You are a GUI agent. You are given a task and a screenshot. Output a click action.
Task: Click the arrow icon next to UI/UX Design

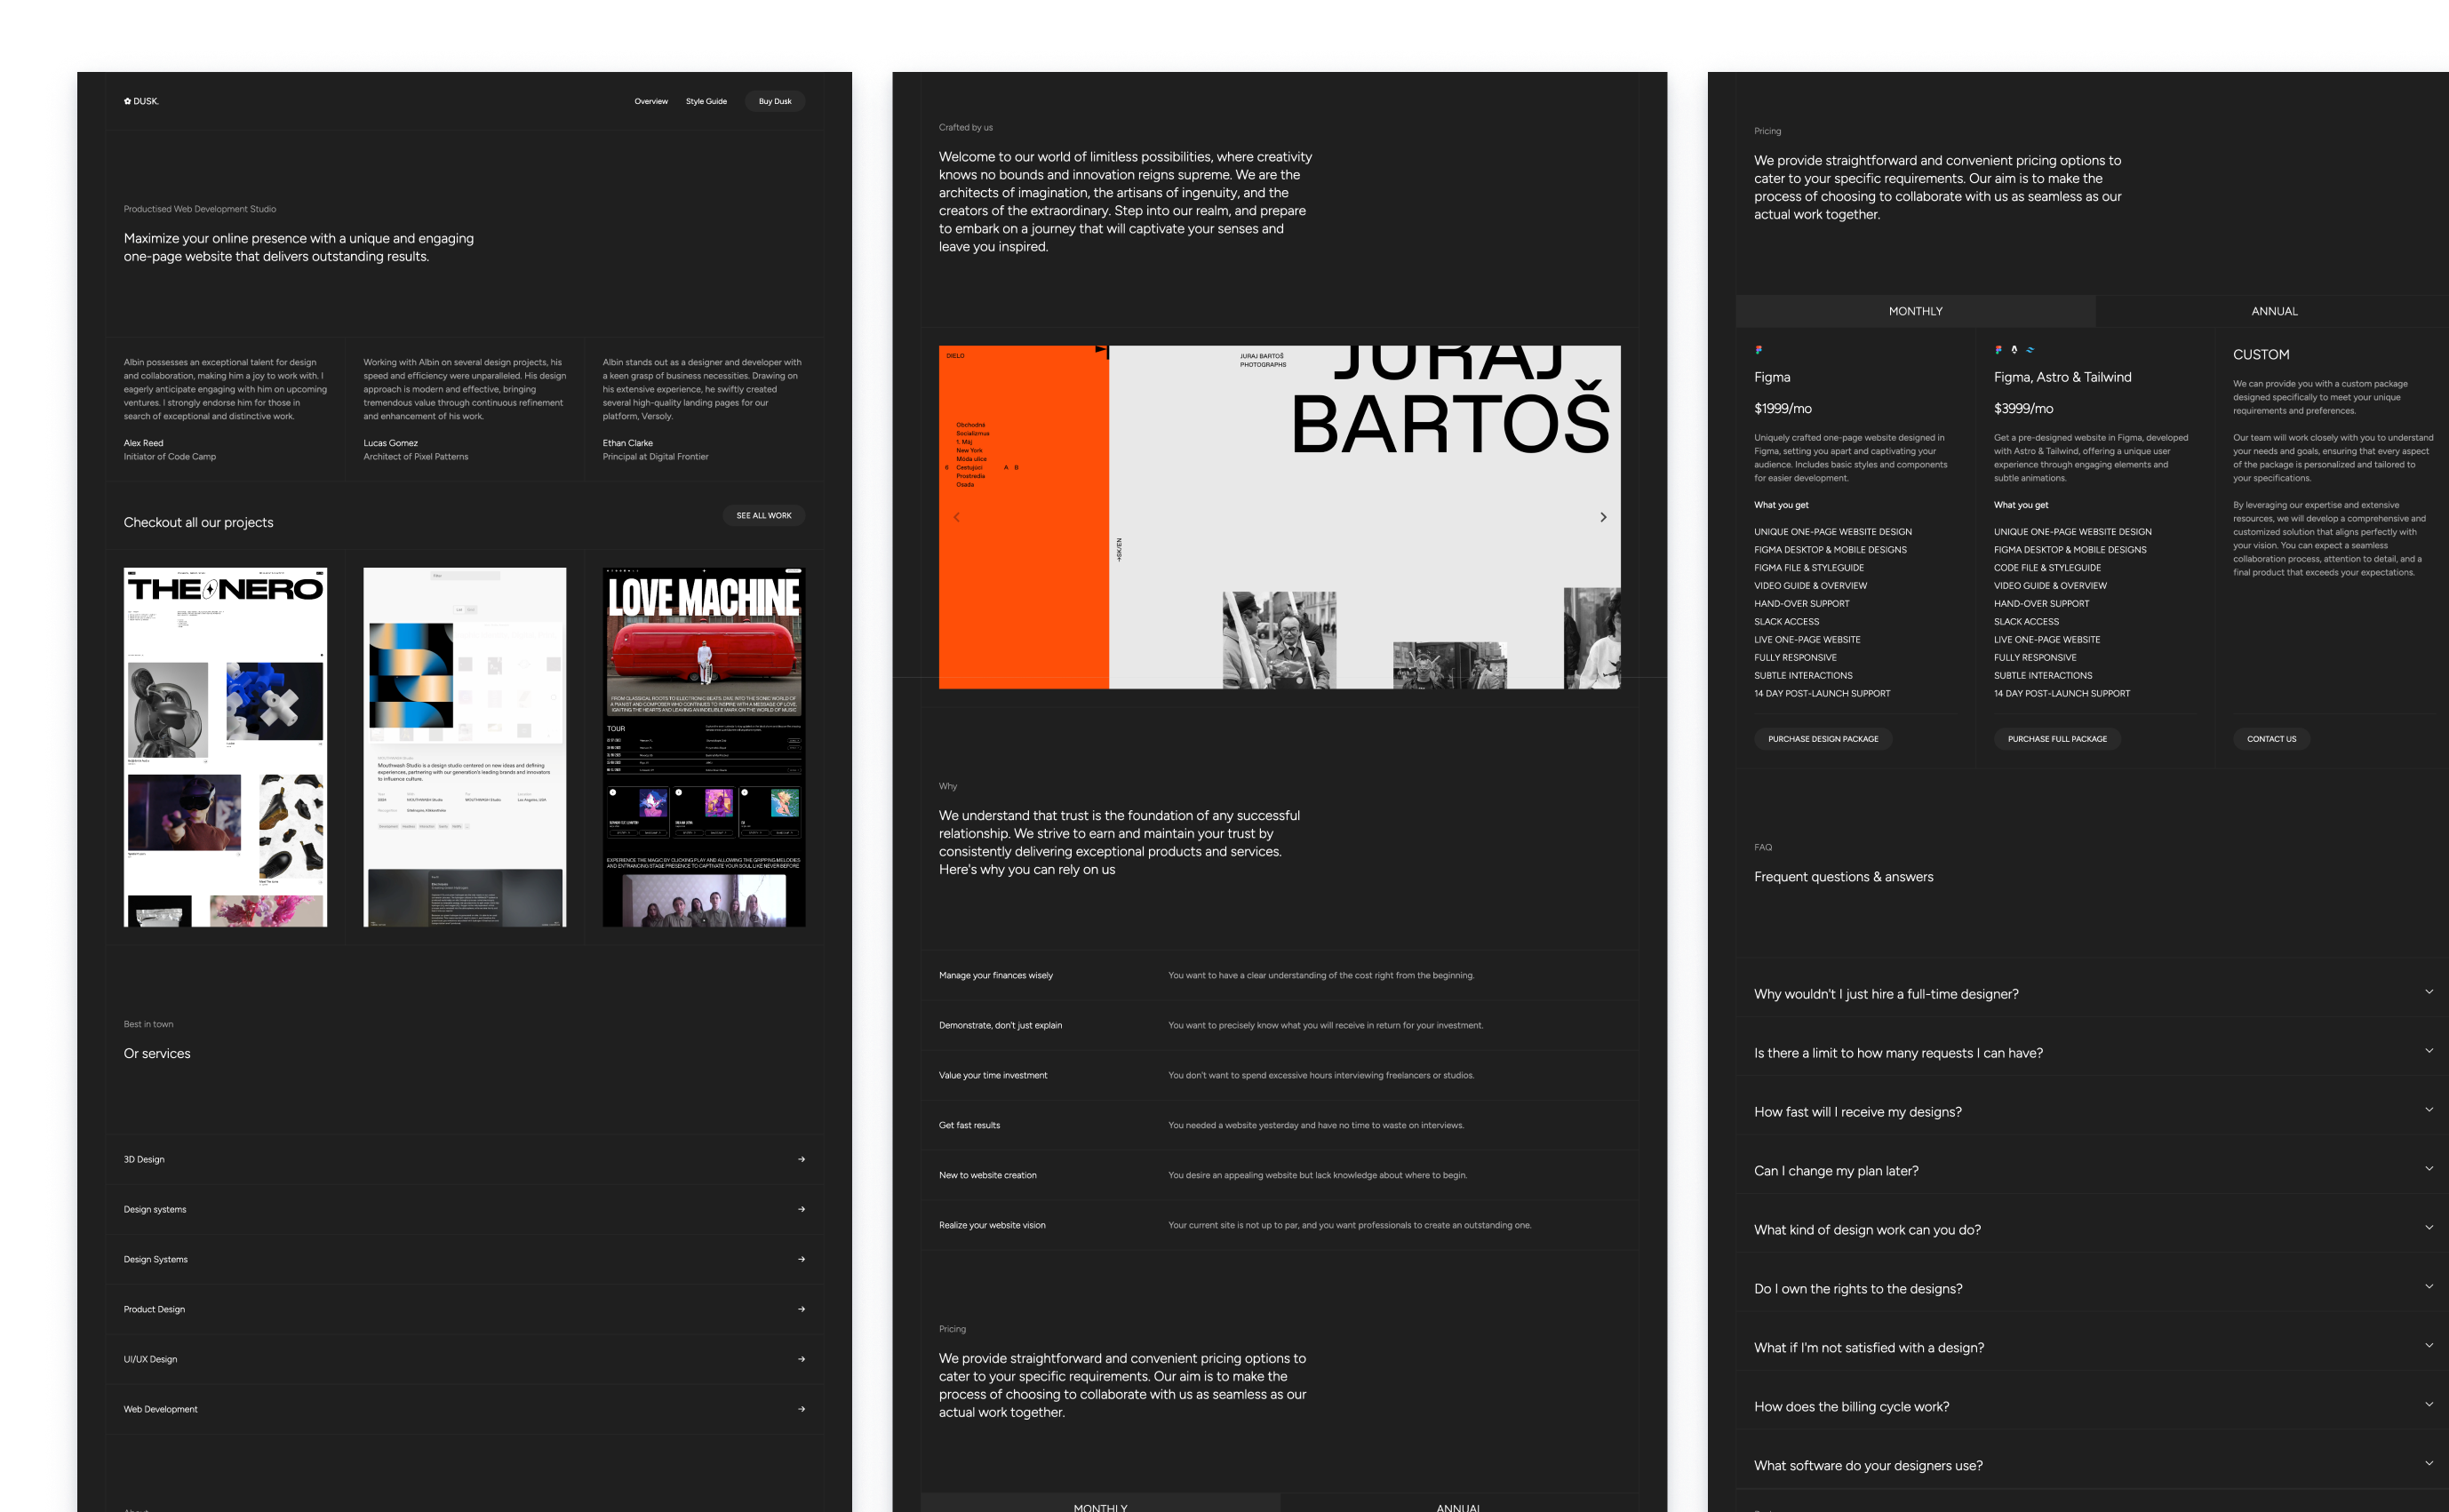(802, 1360)
